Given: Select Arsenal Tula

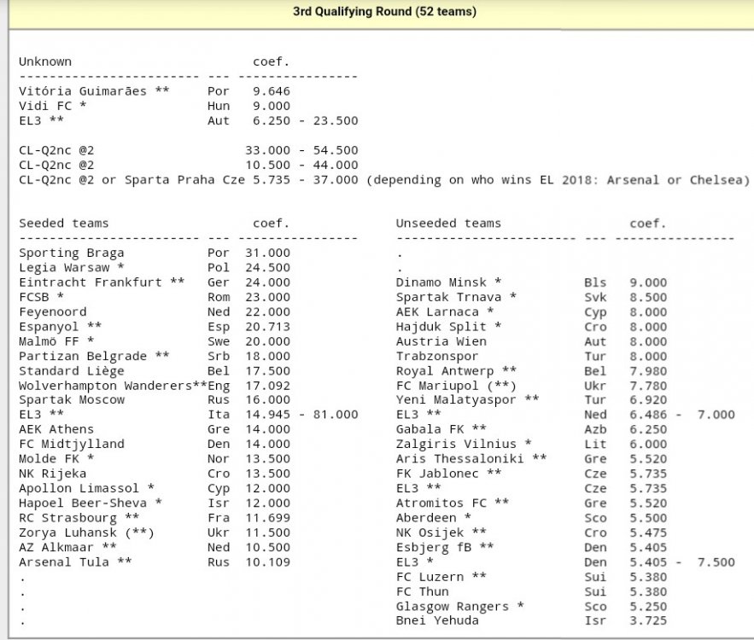Looking at the screenshot, I should pos(63,562).
